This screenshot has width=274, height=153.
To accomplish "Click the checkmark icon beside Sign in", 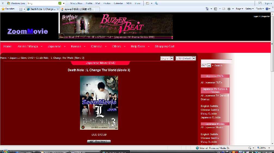I will [x=260, y=3].
